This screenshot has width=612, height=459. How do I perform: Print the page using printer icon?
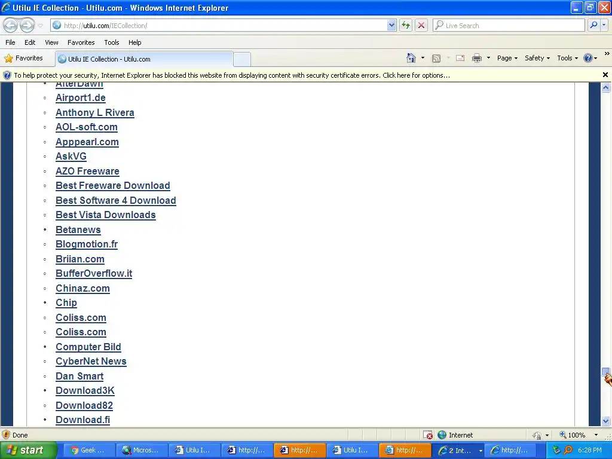click(476, 58)
